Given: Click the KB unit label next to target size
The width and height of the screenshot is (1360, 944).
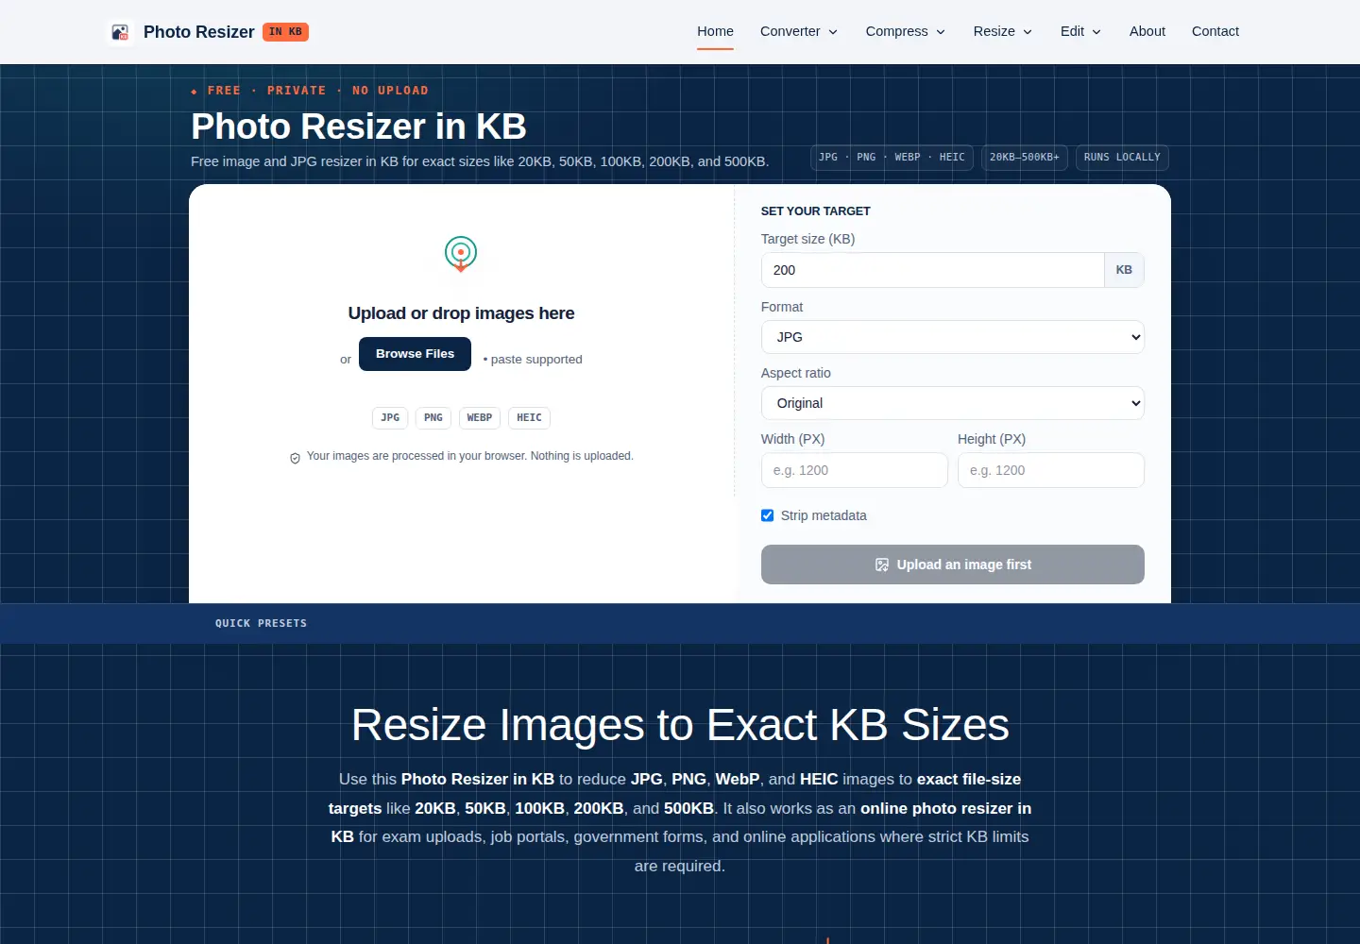Looking at the screenshot, I should click(1124, 270).
